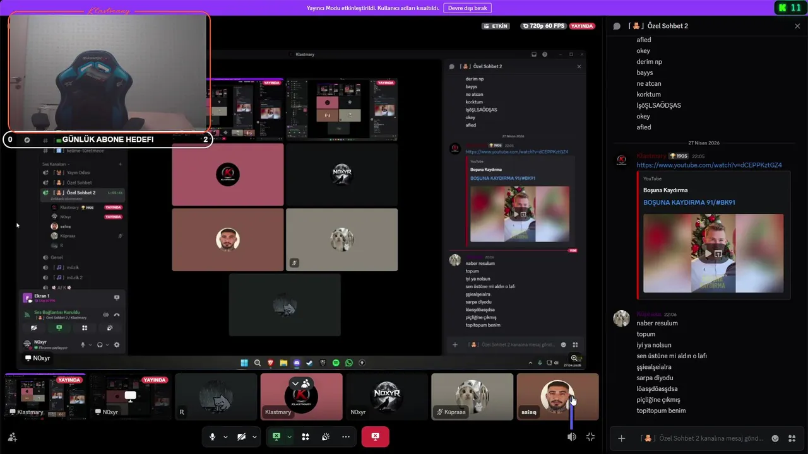Open more call options menu
The height and width of the screenshot is (454, 808).
point(346,436)
